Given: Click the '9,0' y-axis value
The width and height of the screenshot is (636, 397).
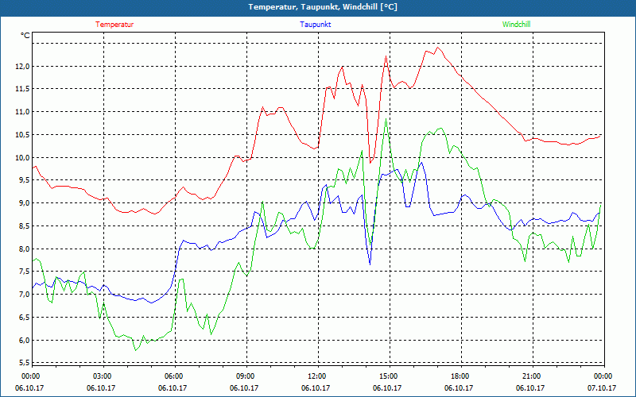Looking at the screenshot, I should click(23, 203).
